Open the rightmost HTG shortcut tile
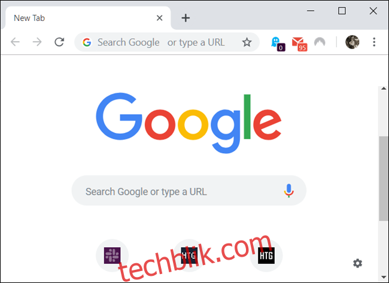389x283 pixels. (266, 255)
